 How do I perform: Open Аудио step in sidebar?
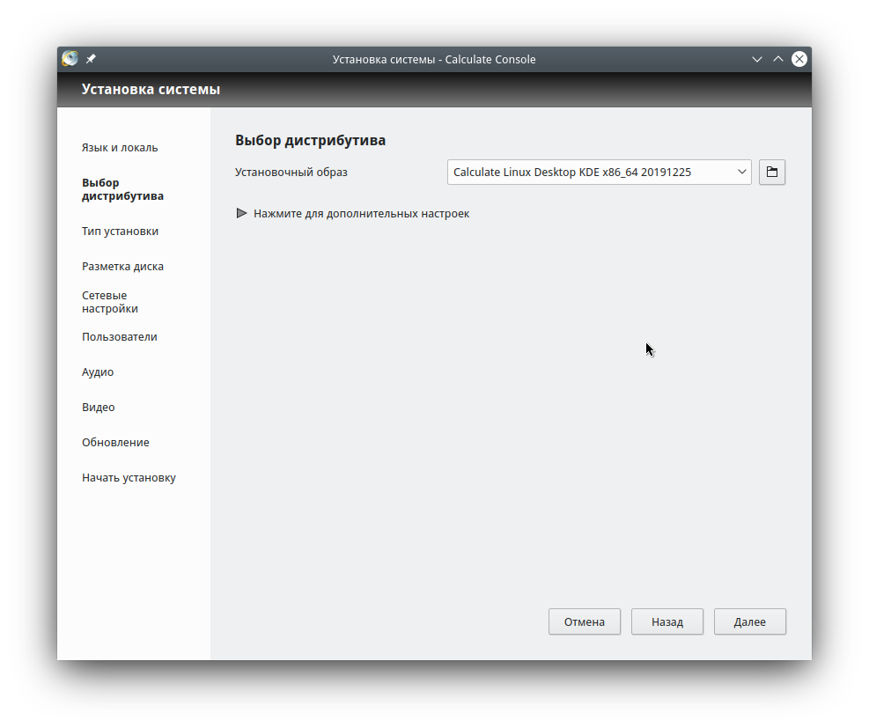click(x=98, y=371)
